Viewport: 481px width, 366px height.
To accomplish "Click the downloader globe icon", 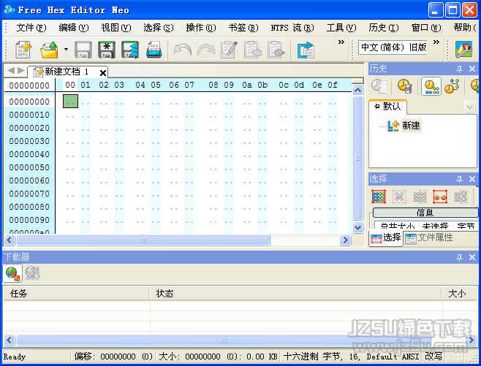I will pyautogui.click(x=12, y=273).
